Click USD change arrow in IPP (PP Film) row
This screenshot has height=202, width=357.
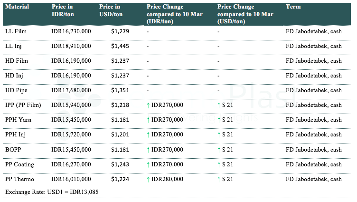219,105
